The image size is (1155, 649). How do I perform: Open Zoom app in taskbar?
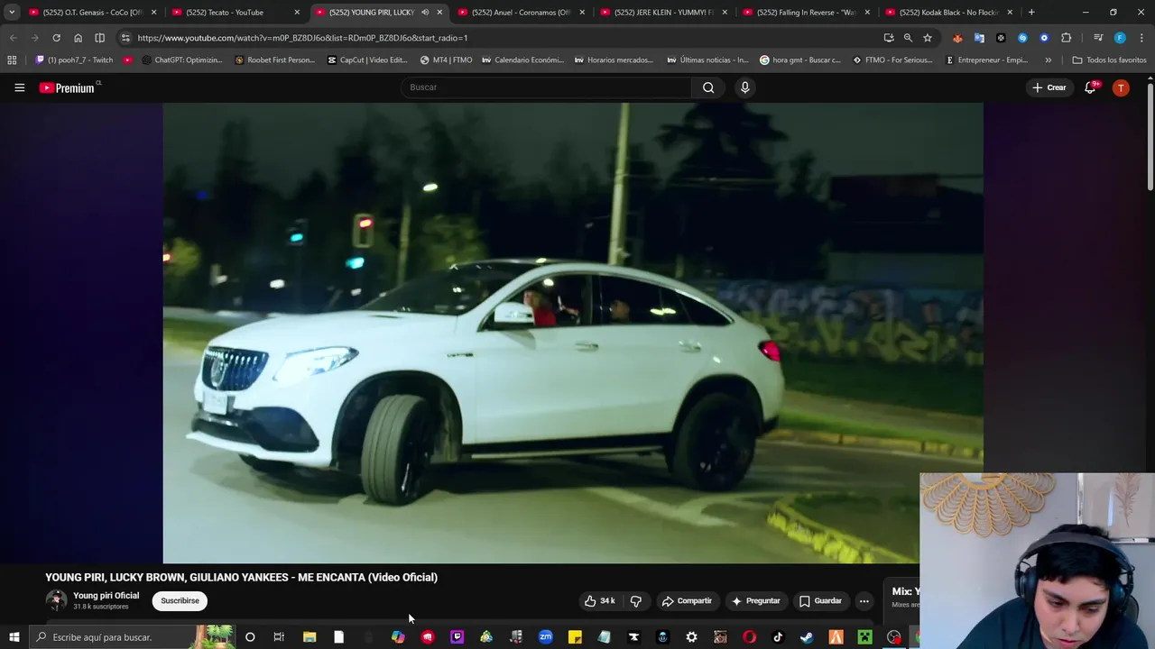coord(545,637)
